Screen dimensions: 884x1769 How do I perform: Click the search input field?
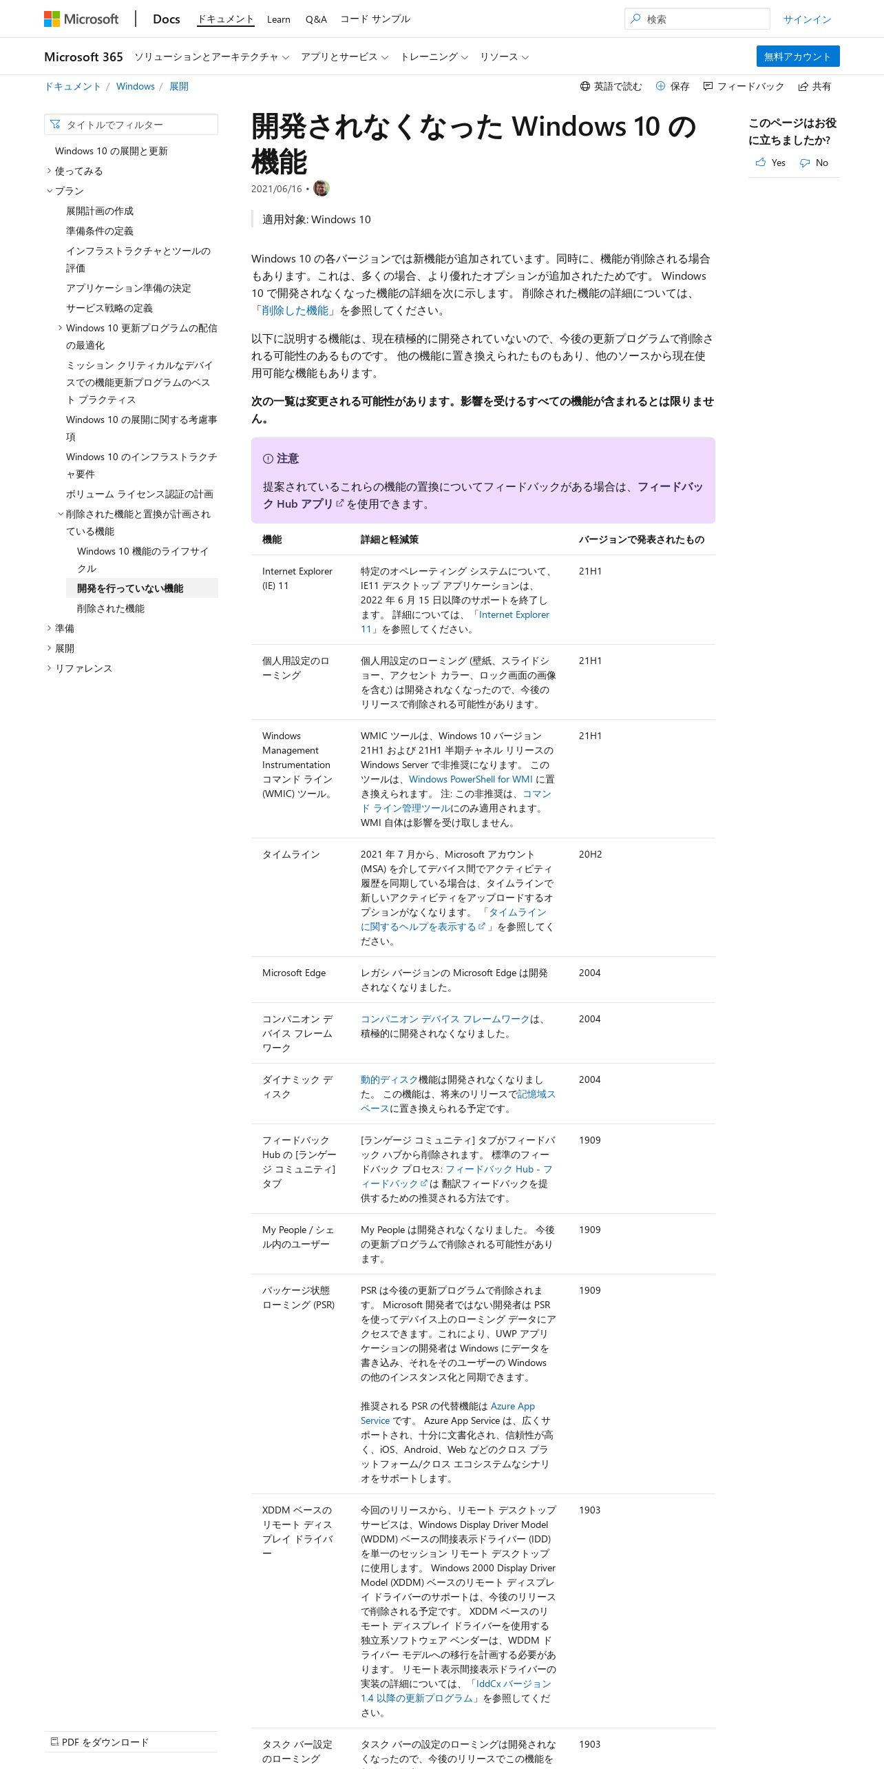coord(697,19)
